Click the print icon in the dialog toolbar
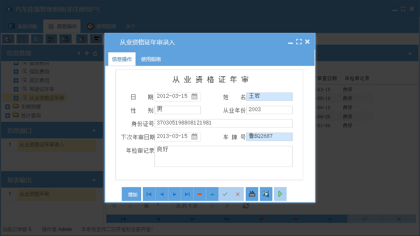The height and width of the screenshot is (236, 420). [x=252, y=194]
